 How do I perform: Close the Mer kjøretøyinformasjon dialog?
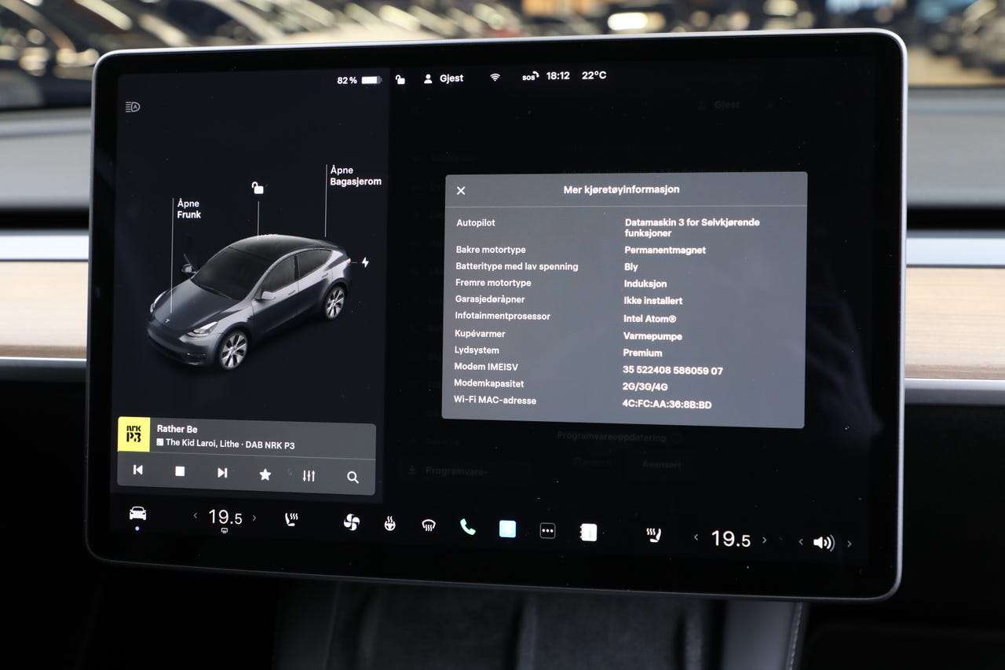[x=461, y=190]
